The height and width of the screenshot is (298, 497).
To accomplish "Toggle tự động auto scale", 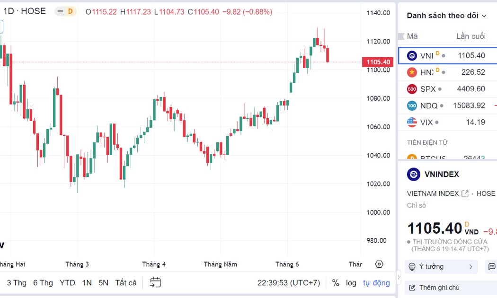I will click(376, 283).
